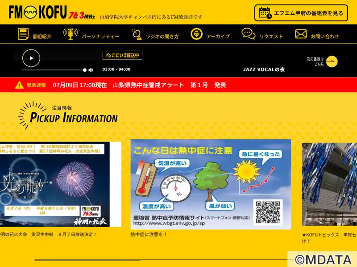Click the round mic icon beside アーカイブ

point(196,34)
